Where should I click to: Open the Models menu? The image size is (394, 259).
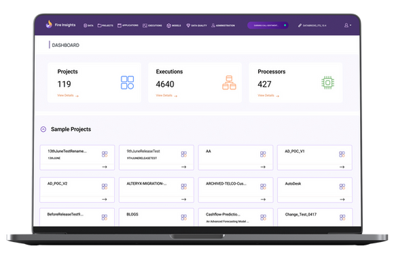[x=174, y=25]
